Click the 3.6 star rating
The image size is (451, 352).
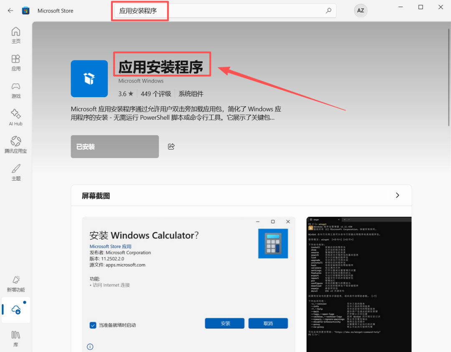[126, 94]
